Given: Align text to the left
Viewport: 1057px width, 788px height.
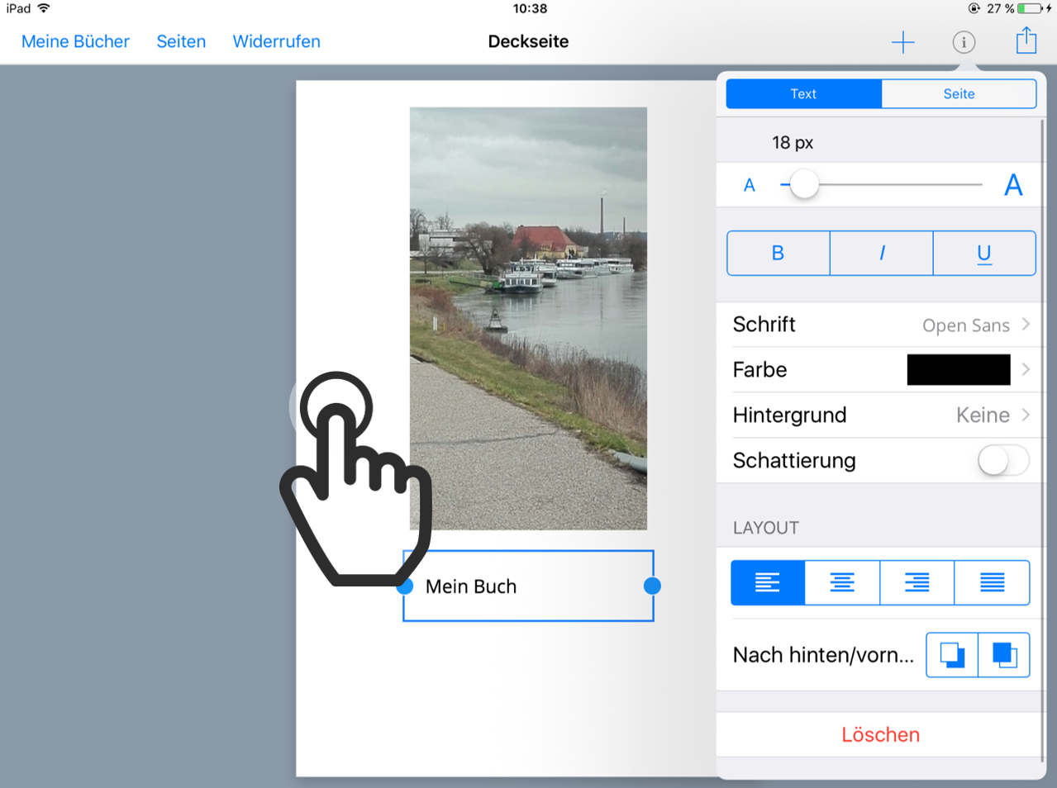Looking at the screenshot, I should pos(768,582).
